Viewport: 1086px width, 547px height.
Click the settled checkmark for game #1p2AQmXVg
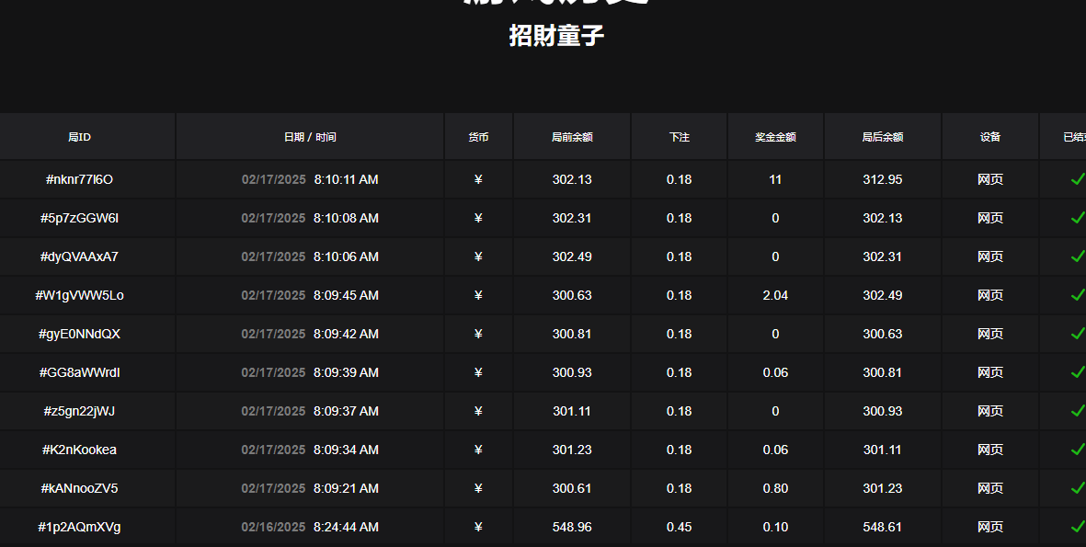click(1077, 527)
